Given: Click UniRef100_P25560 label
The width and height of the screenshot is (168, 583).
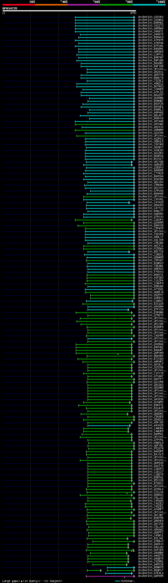Looking at the screenshot, I should point(151,249).
